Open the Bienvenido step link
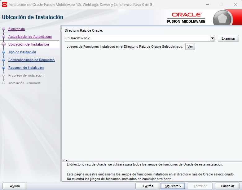 [x=16, y=29]
